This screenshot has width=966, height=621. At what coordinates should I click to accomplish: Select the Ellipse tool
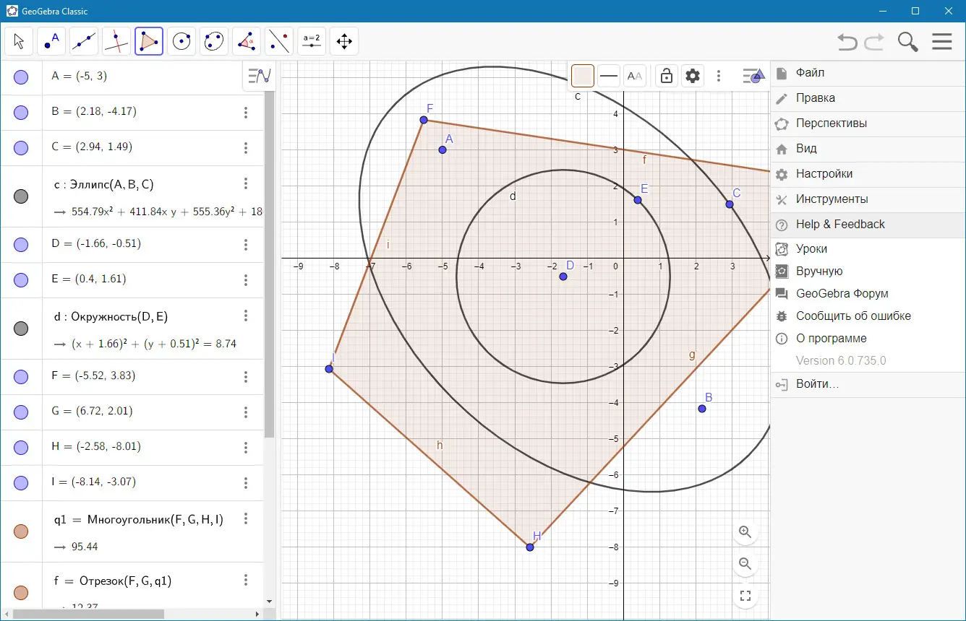point(214,42)
